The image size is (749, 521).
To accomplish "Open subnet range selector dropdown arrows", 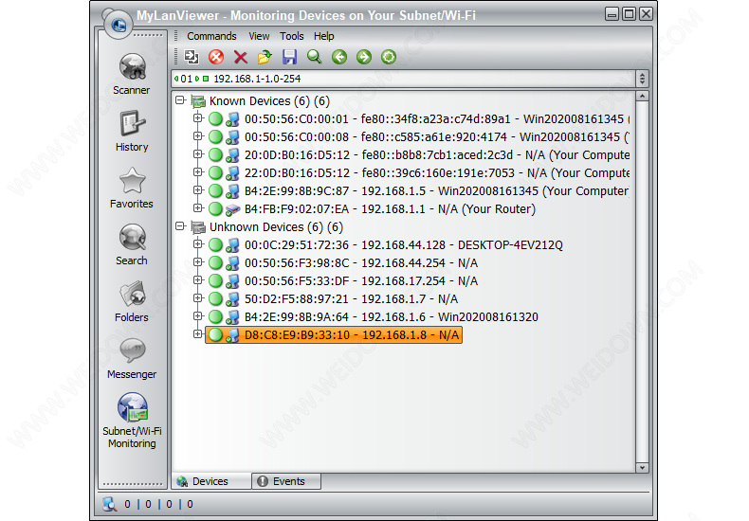I will tap(642, 79).
